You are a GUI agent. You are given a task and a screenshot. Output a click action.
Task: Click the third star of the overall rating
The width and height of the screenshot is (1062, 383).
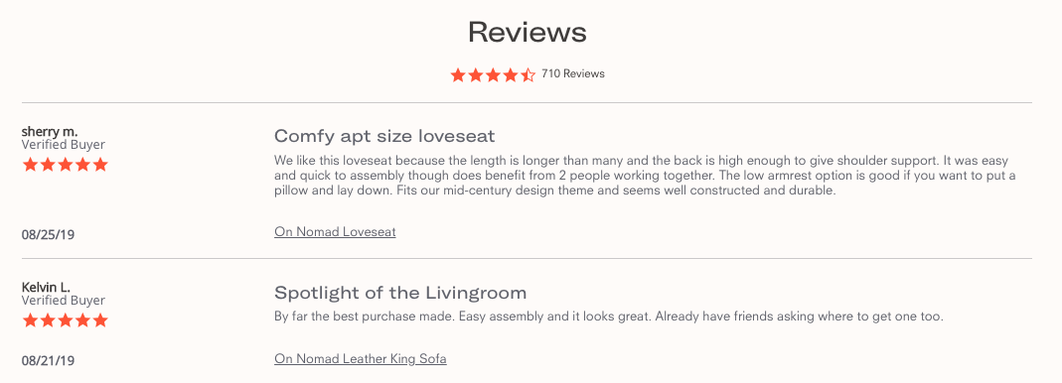pyautogui.click(x=493, y=74)
